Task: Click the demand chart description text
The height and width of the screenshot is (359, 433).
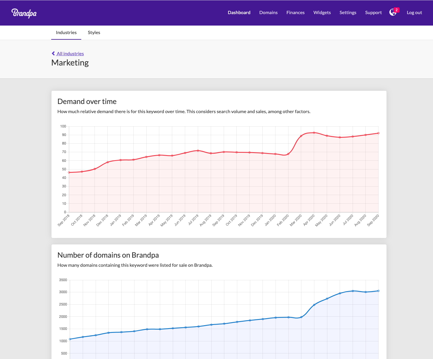Action: click(x=184, y=112)
